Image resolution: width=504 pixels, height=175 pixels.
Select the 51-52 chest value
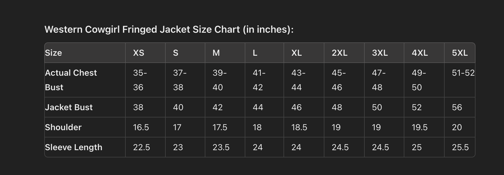click(x=463, y=73)
